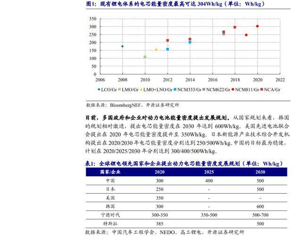Select the NCM811/Gr legend label
The width and height of the screenshot is (302, 236).
click(247, 90)
